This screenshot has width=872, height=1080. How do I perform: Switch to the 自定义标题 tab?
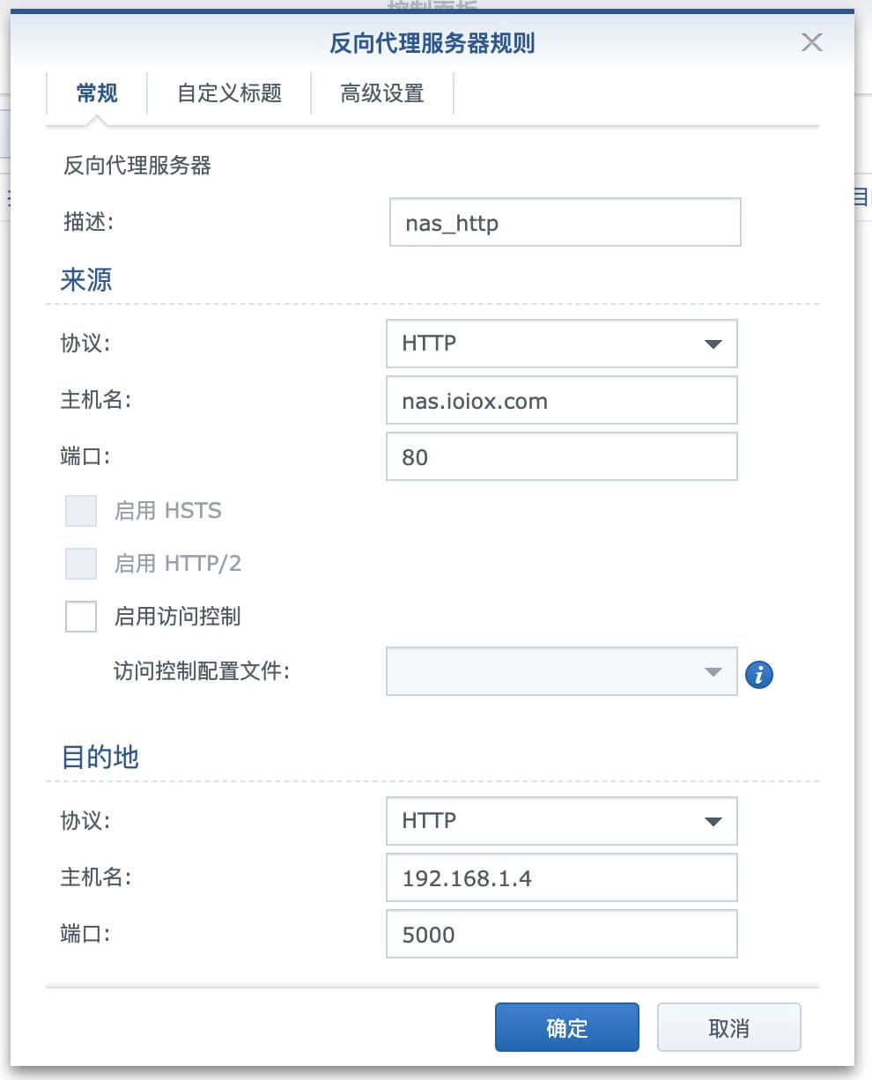[229, 93]
